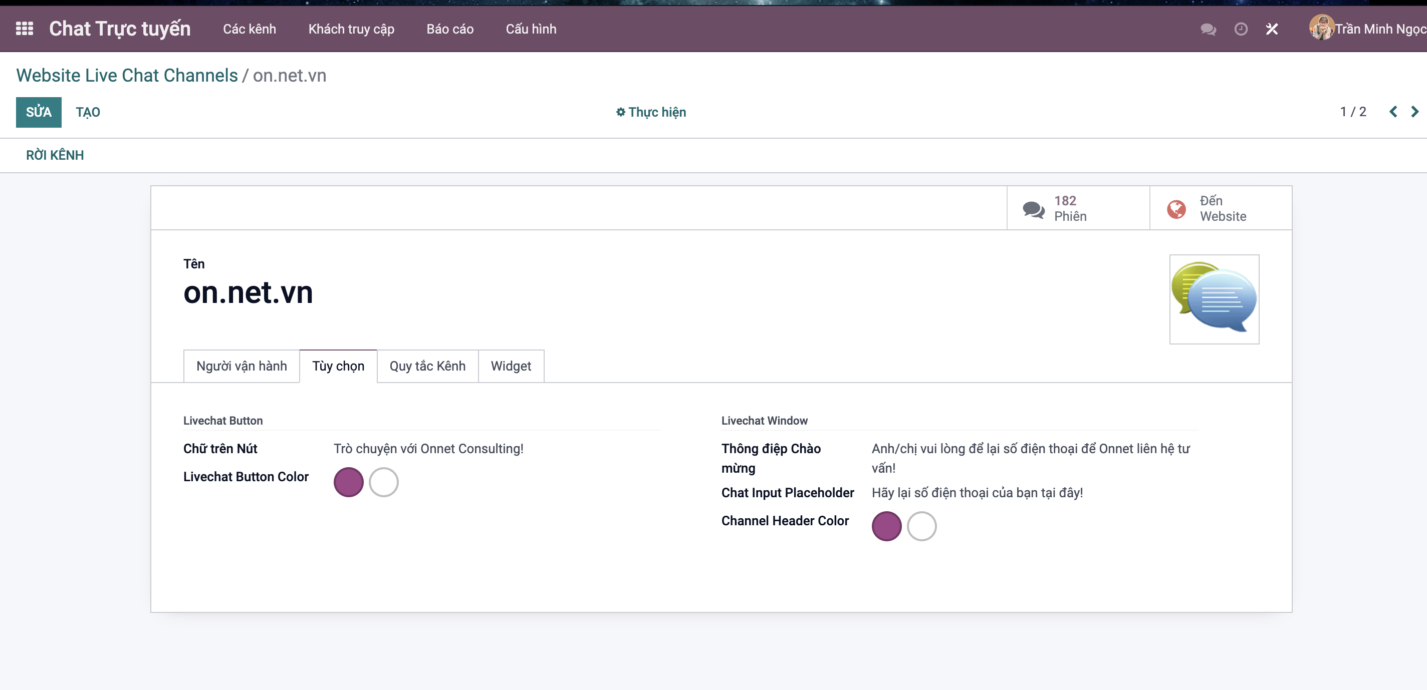
Task: Expand the Thực hiện action dropdown
Action: (x=651, y=113)
